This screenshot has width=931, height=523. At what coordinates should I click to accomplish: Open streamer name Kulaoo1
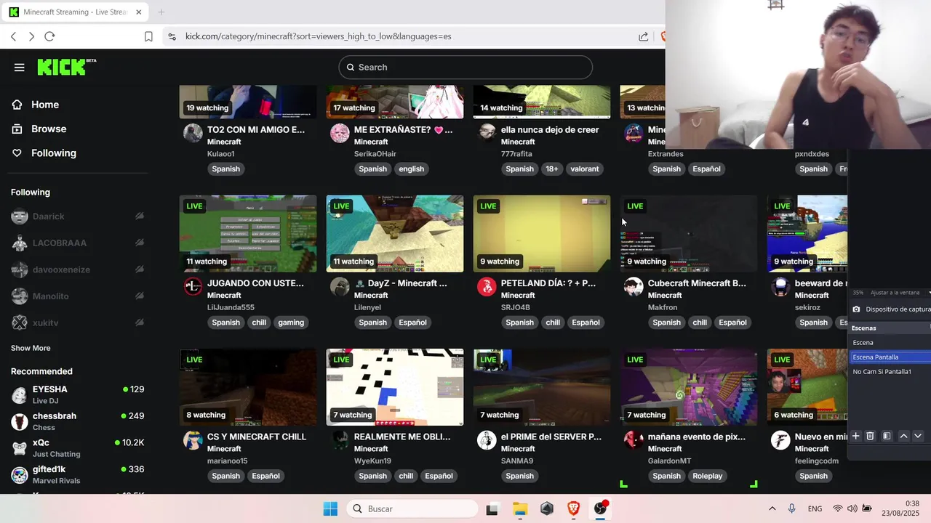(x=221, y=154)
